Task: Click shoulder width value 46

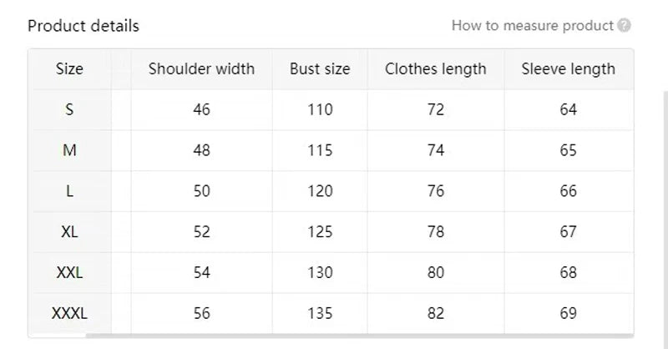Action: (x=201, y=109)
